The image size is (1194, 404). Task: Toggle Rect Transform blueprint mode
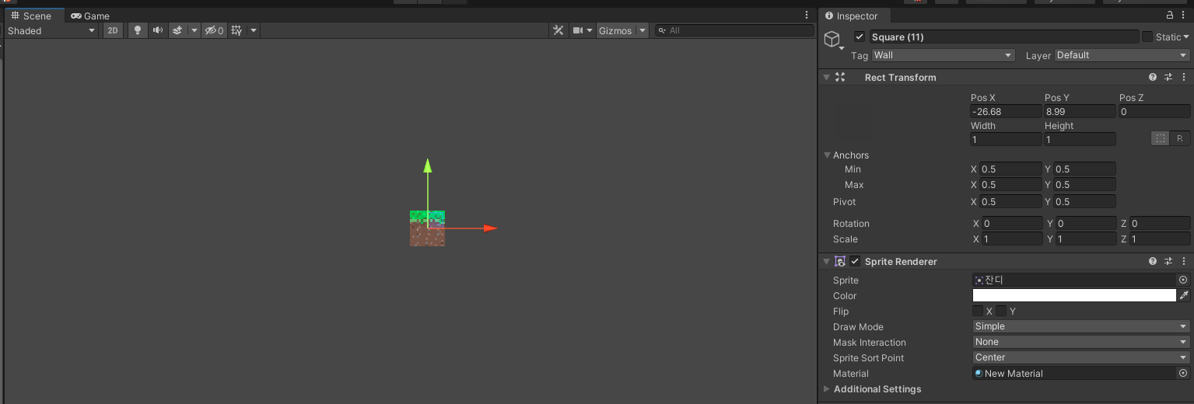click(x=1161, y=138)
